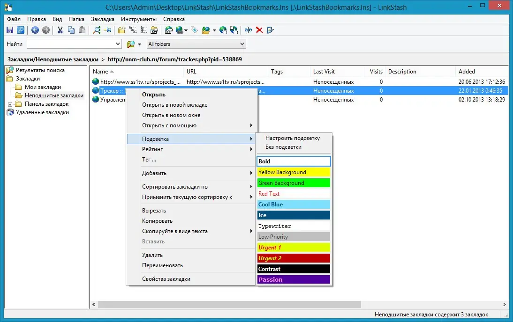Image resolution: width=513 pixels, height=322 pixels.
Task: Click the horizontal scrollbar right arrow
Action: click(x=504, y=304)
